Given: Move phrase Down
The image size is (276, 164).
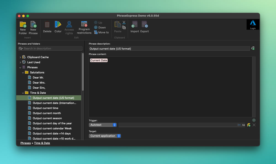Looking at the screenshot, I should [x=100, y=27].
